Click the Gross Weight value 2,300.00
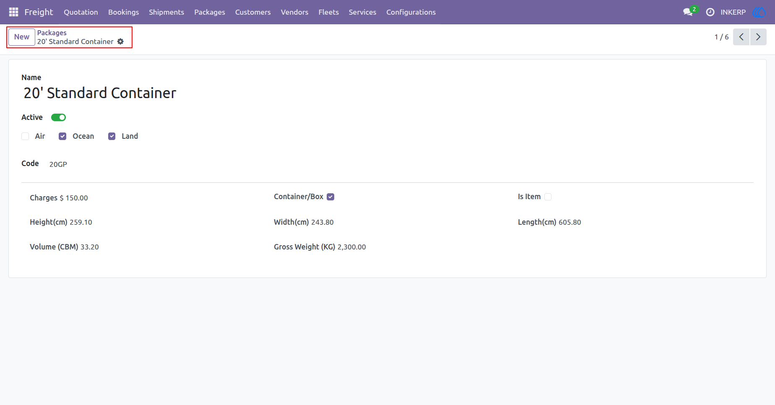 (352, 247)
